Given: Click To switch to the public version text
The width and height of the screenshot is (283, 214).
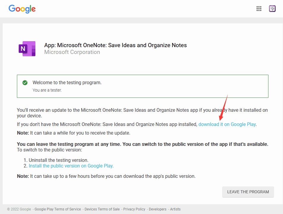Looking at the screenshot, I should 50,150.
